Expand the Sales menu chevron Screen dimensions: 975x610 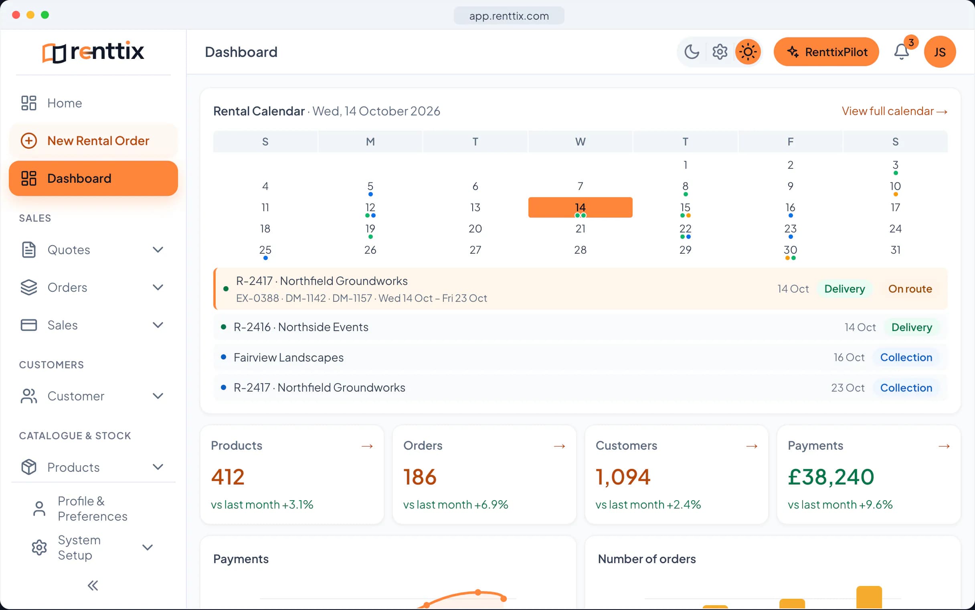[x=158, y=325]
